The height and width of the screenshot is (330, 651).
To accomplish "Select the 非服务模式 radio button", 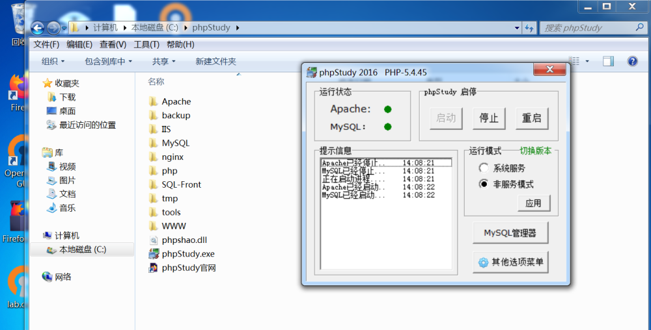I will click(x=483, y=184).
